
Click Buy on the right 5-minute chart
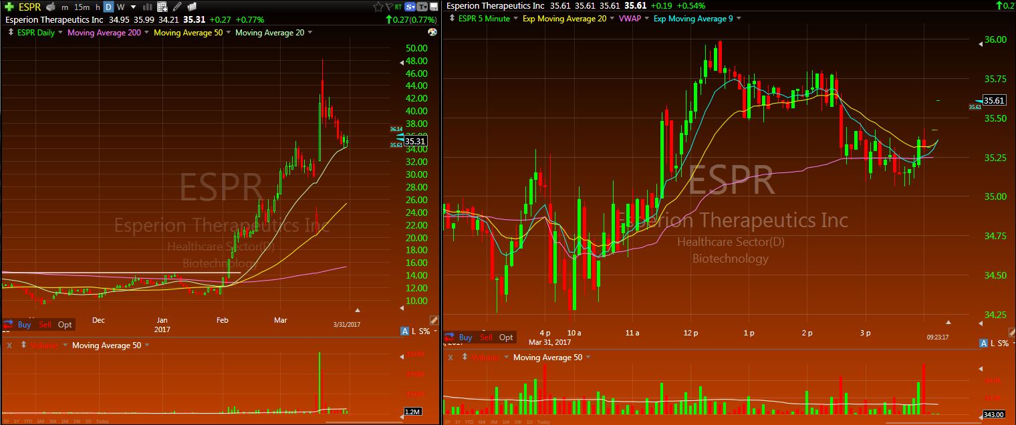coord(465,337)
